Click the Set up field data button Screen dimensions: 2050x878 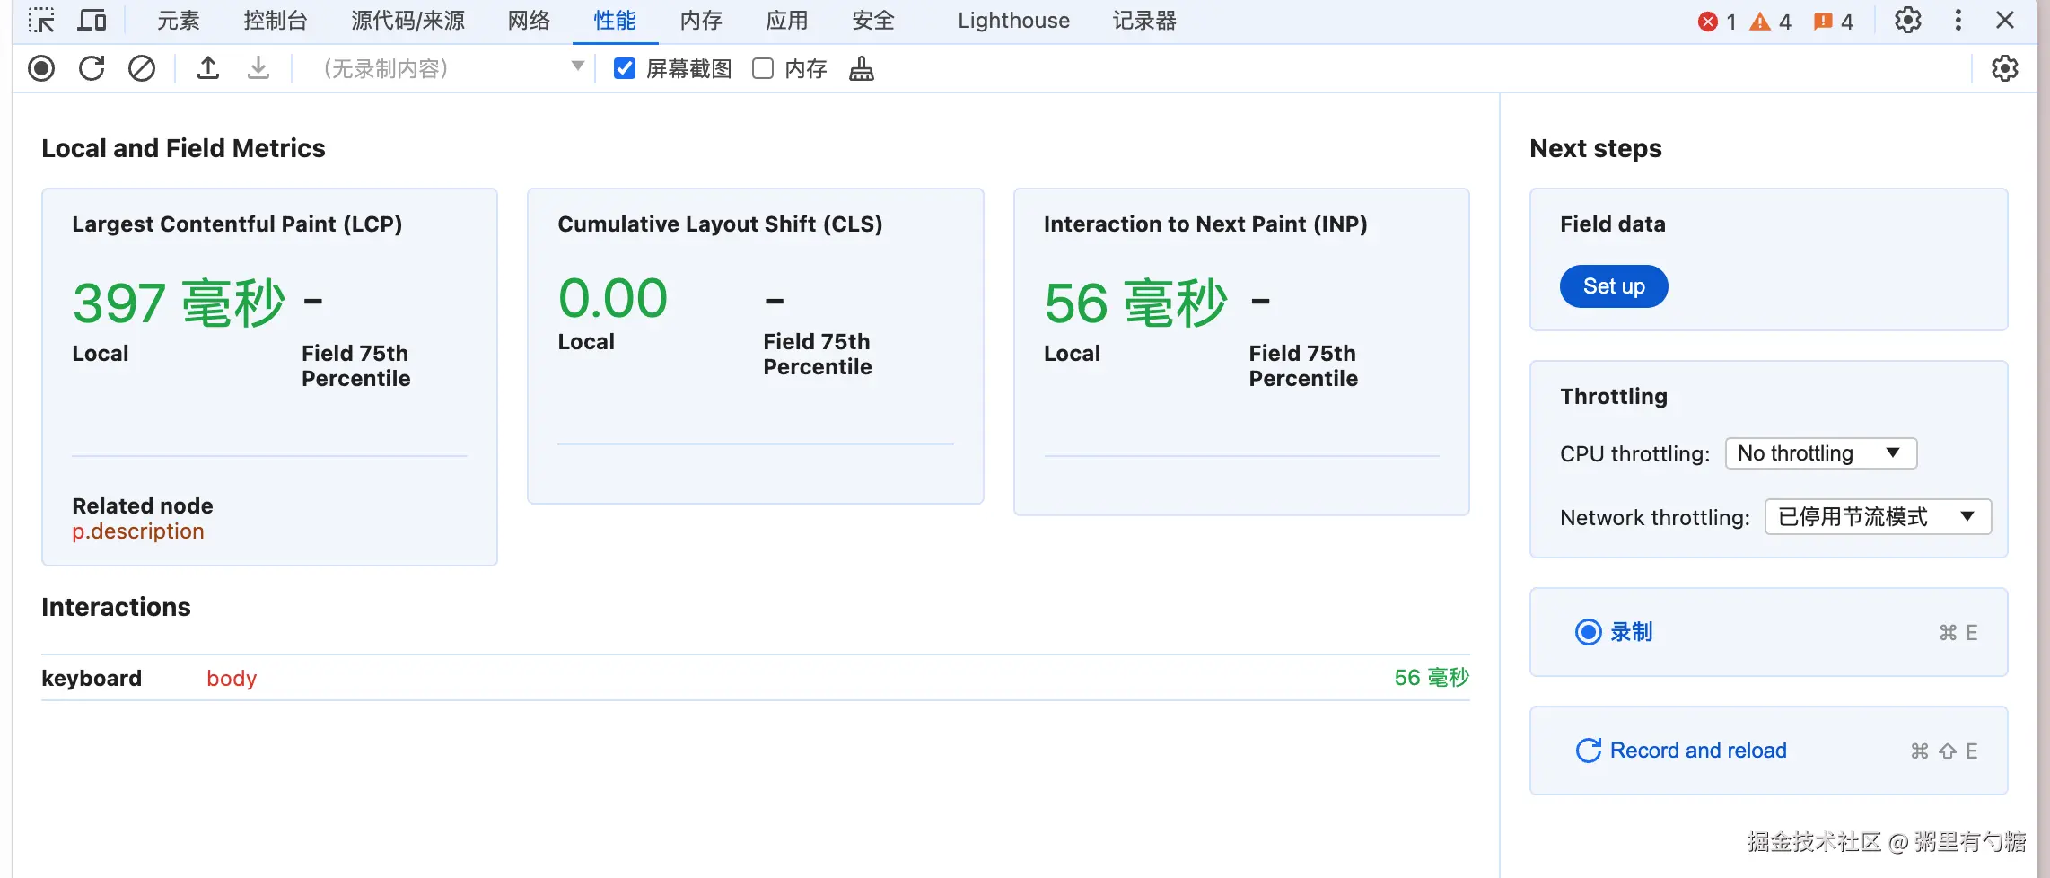(1614, 286)
